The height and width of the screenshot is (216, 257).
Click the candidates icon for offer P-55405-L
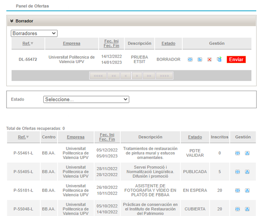pos(247,172)
